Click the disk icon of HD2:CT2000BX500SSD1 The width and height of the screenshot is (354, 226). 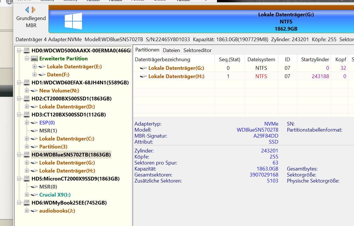pos(27,99)
